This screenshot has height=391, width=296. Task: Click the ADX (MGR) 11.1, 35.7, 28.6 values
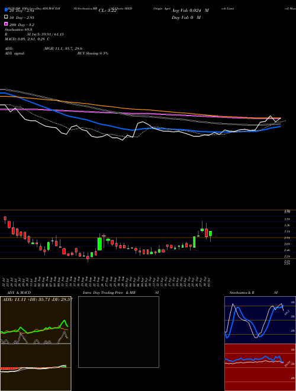coord(63,49)
